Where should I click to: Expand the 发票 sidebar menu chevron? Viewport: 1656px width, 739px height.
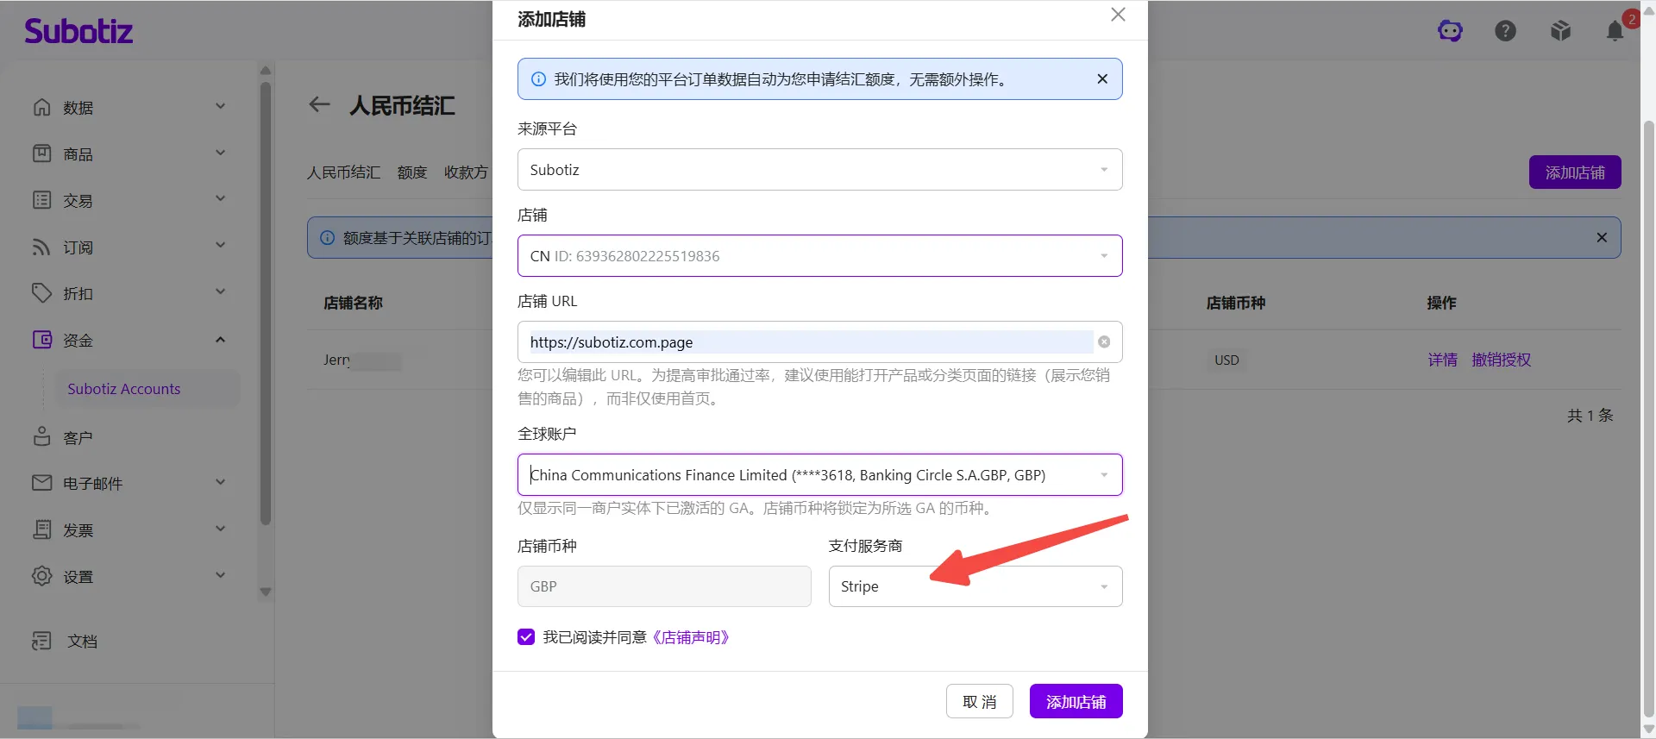221,529
